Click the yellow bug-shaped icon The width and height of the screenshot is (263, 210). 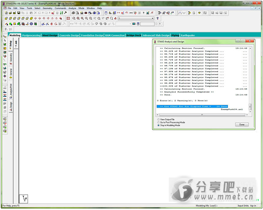click(199, 13)
